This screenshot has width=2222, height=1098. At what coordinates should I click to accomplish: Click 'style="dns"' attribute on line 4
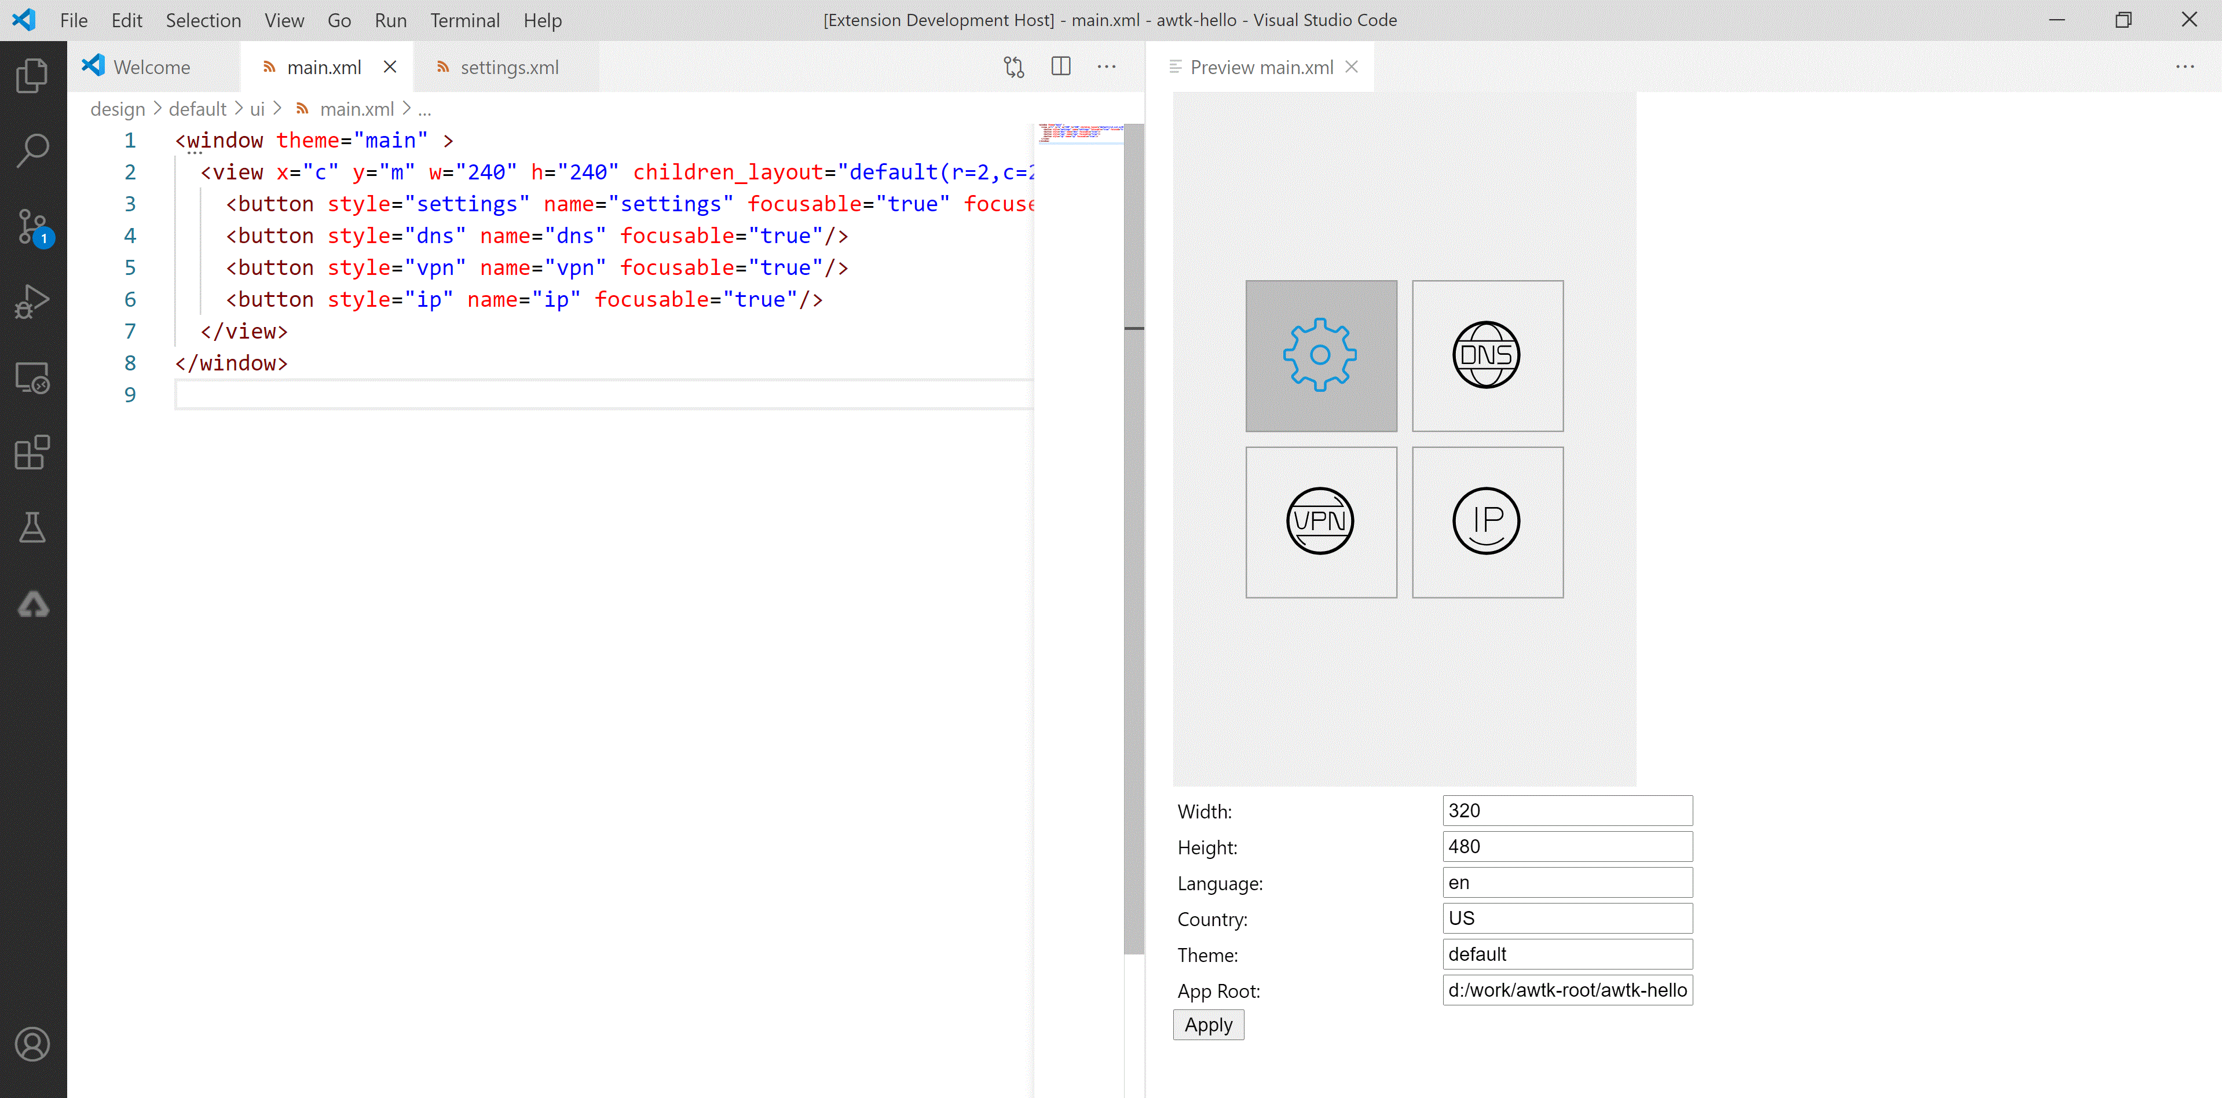(x=397, y=236)
